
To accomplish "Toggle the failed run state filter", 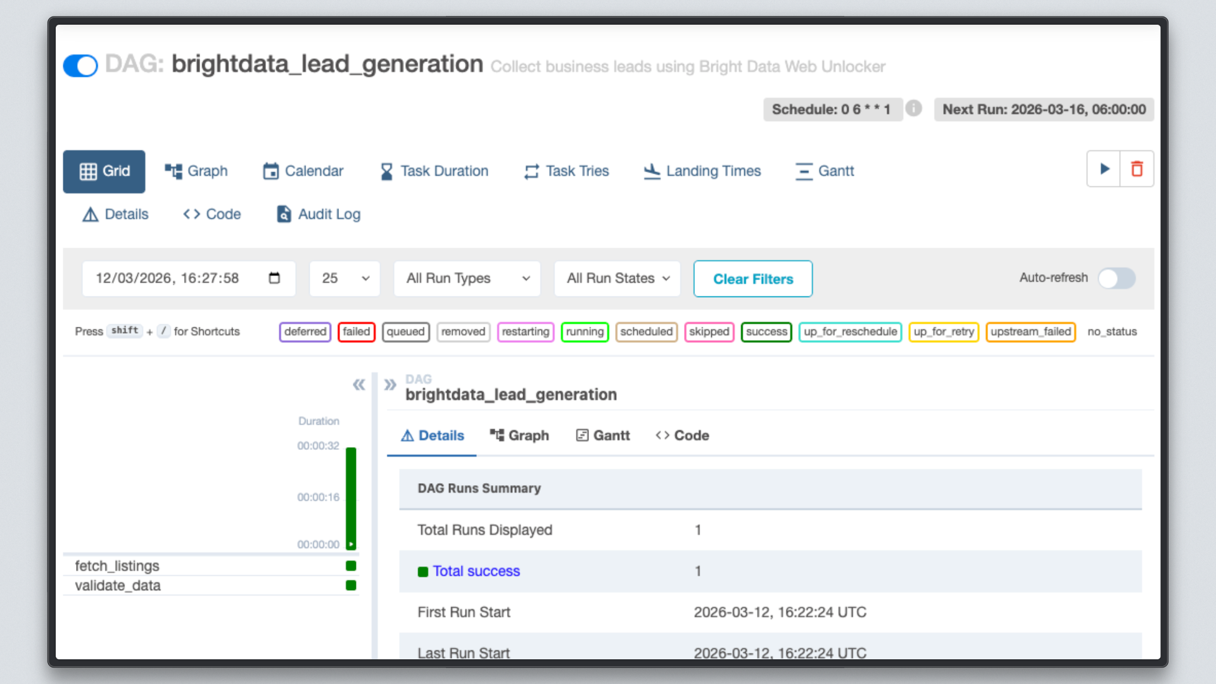I will (x=356, y=332).
